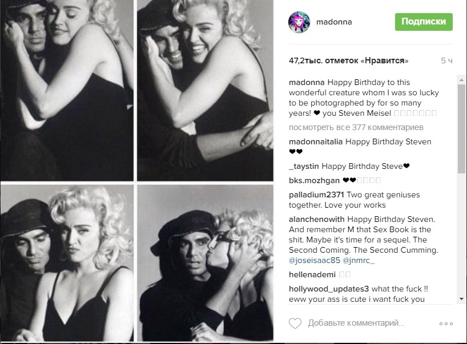Click the madonna profile avatar
The image size is (467, 344).
299,22
